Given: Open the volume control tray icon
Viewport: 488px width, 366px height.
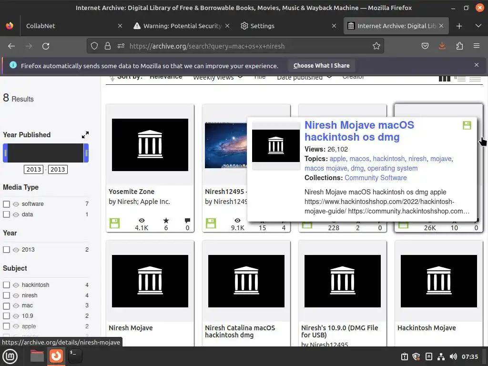Looking at the screenshot, I should tap(453, 356).
